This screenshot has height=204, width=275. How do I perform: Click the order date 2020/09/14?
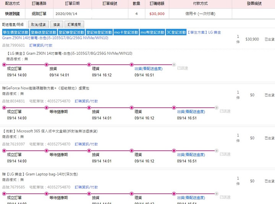click(66, 14)
